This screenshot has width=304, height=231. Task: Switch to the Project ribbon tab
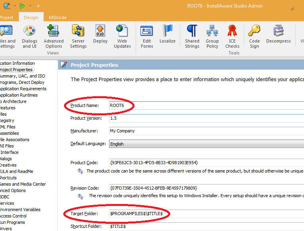[6, 17]
